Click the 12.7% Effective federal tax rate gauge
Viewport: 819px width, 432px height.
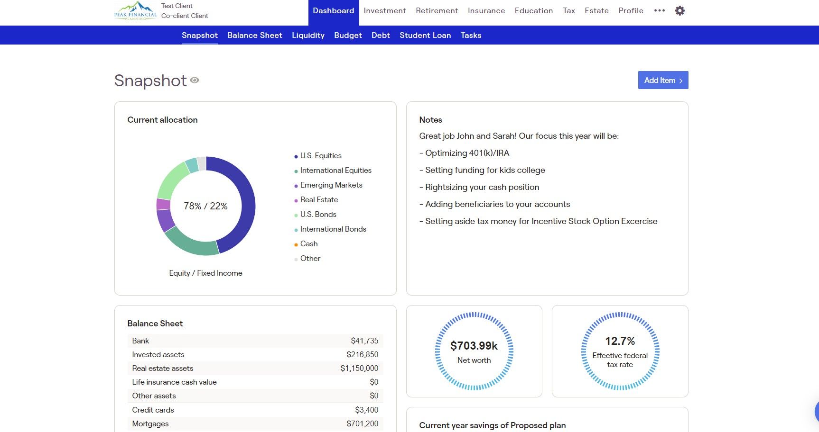(x=620, y=351)
